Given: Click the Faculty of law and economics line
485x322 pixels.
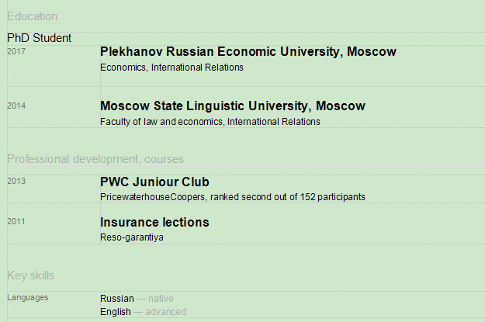Looking at the screenshot, I should [x=210, y=122].
